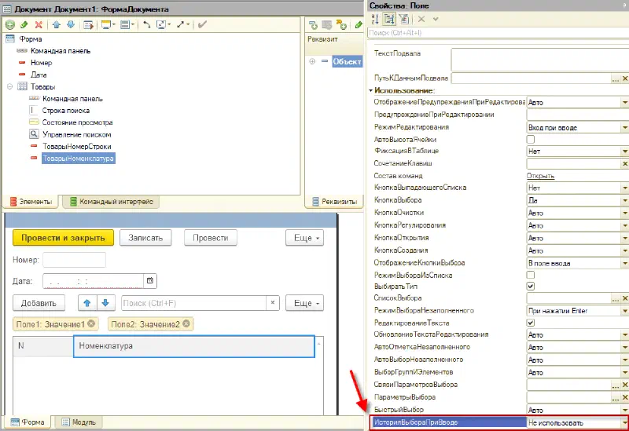The width and height of the screenshot is (629, 431).
Task: Click the up arrow button in preview table
Action: (x=87, y=303)
